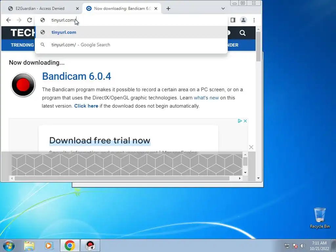Click the volume speaker tray icon

pos(303,246)
